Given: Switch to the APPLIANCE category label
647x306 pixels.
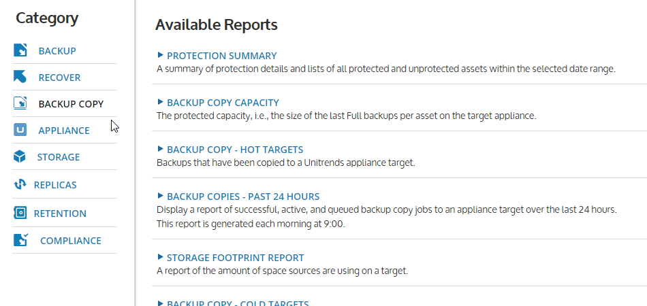Looking at the screenshot, I should [64, 131].
